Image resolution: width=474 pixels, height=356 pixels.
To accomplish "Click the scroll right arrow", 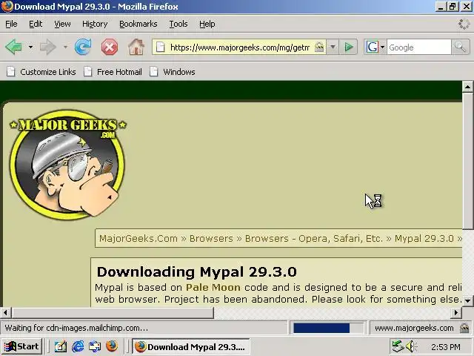I will click(x=456, y=313).
